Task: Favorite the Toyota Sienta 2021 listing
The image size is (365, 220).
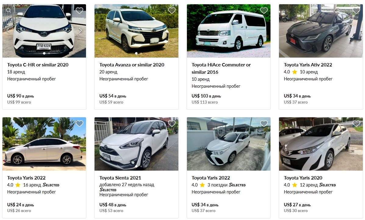Action: pyautogui.click(x=172, y=123)
